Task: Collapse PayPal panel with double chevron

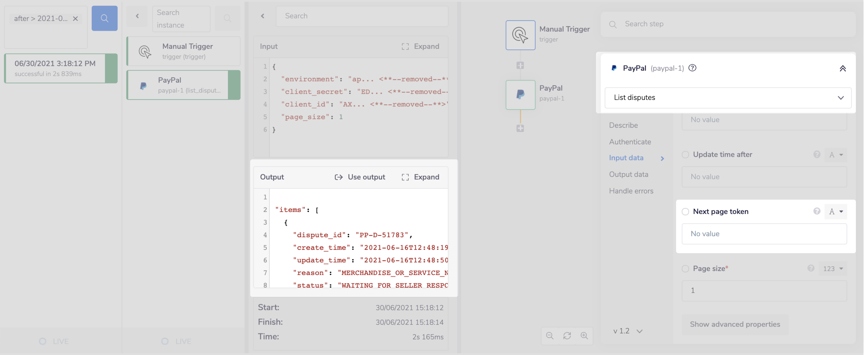Action: [x=842, y=69]
